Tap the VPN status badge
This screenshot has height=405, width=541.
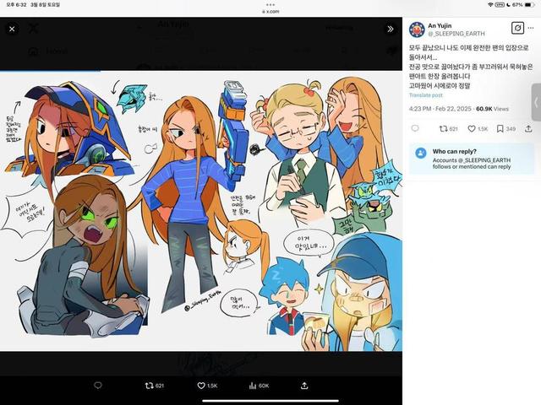(x=500, y=5)
